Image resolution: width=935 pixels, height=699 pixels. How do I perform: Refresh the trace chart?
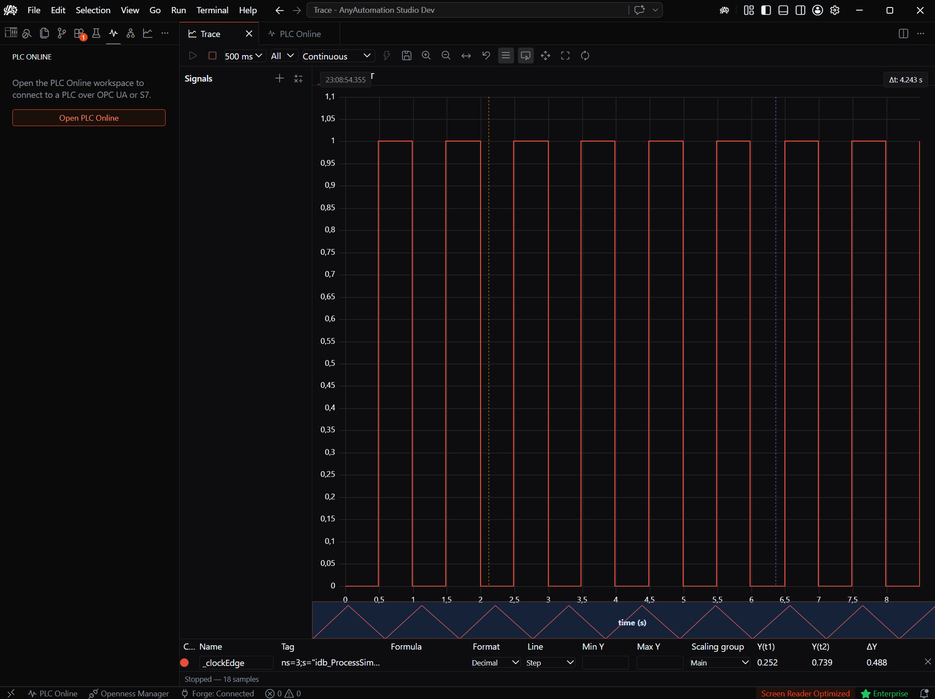[x=585, y=56]
